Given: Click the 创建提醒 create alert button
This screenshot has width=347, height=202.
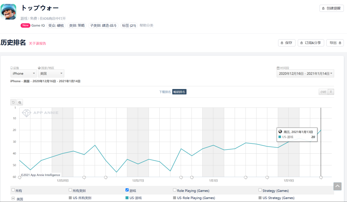Looking at the screenshot, I should [331, 8].
